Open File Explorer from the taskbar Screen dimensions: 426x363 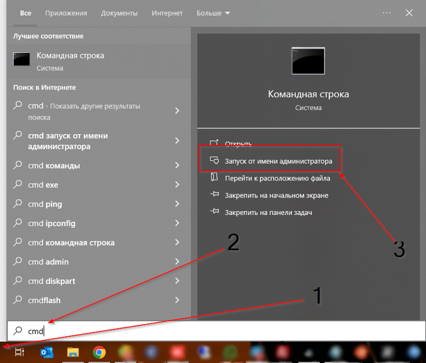[73, 352]
